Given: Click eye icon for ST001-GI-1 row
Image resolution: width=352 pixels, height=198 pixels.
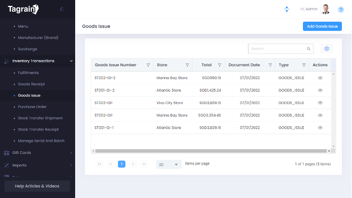Looking at the screenshot, I should click(x=320, y=128).
